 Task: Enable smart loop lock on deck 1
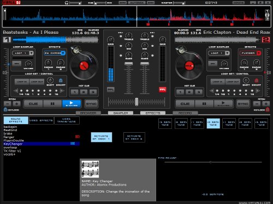[61, 81]
